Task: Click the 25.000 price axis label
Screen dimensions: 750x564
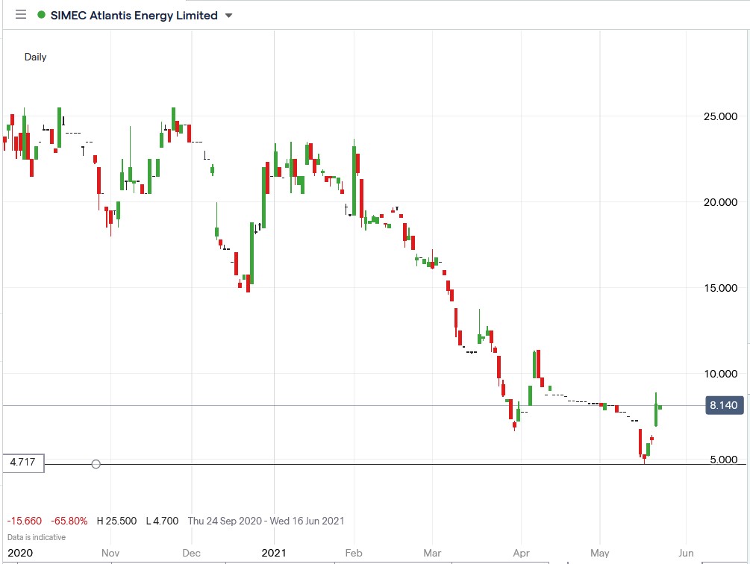Action: [721, 116]
